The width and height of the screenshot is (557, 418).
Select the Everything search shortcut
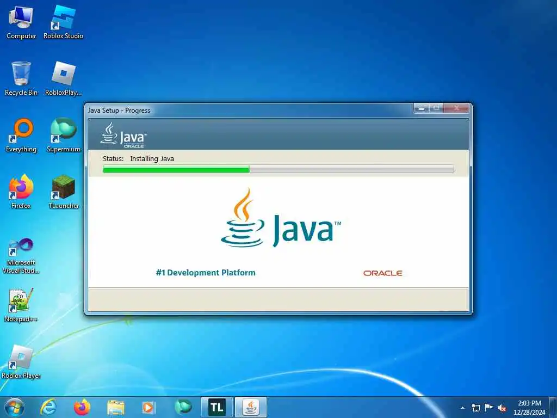pyautogui.click(x=21, y=136)
